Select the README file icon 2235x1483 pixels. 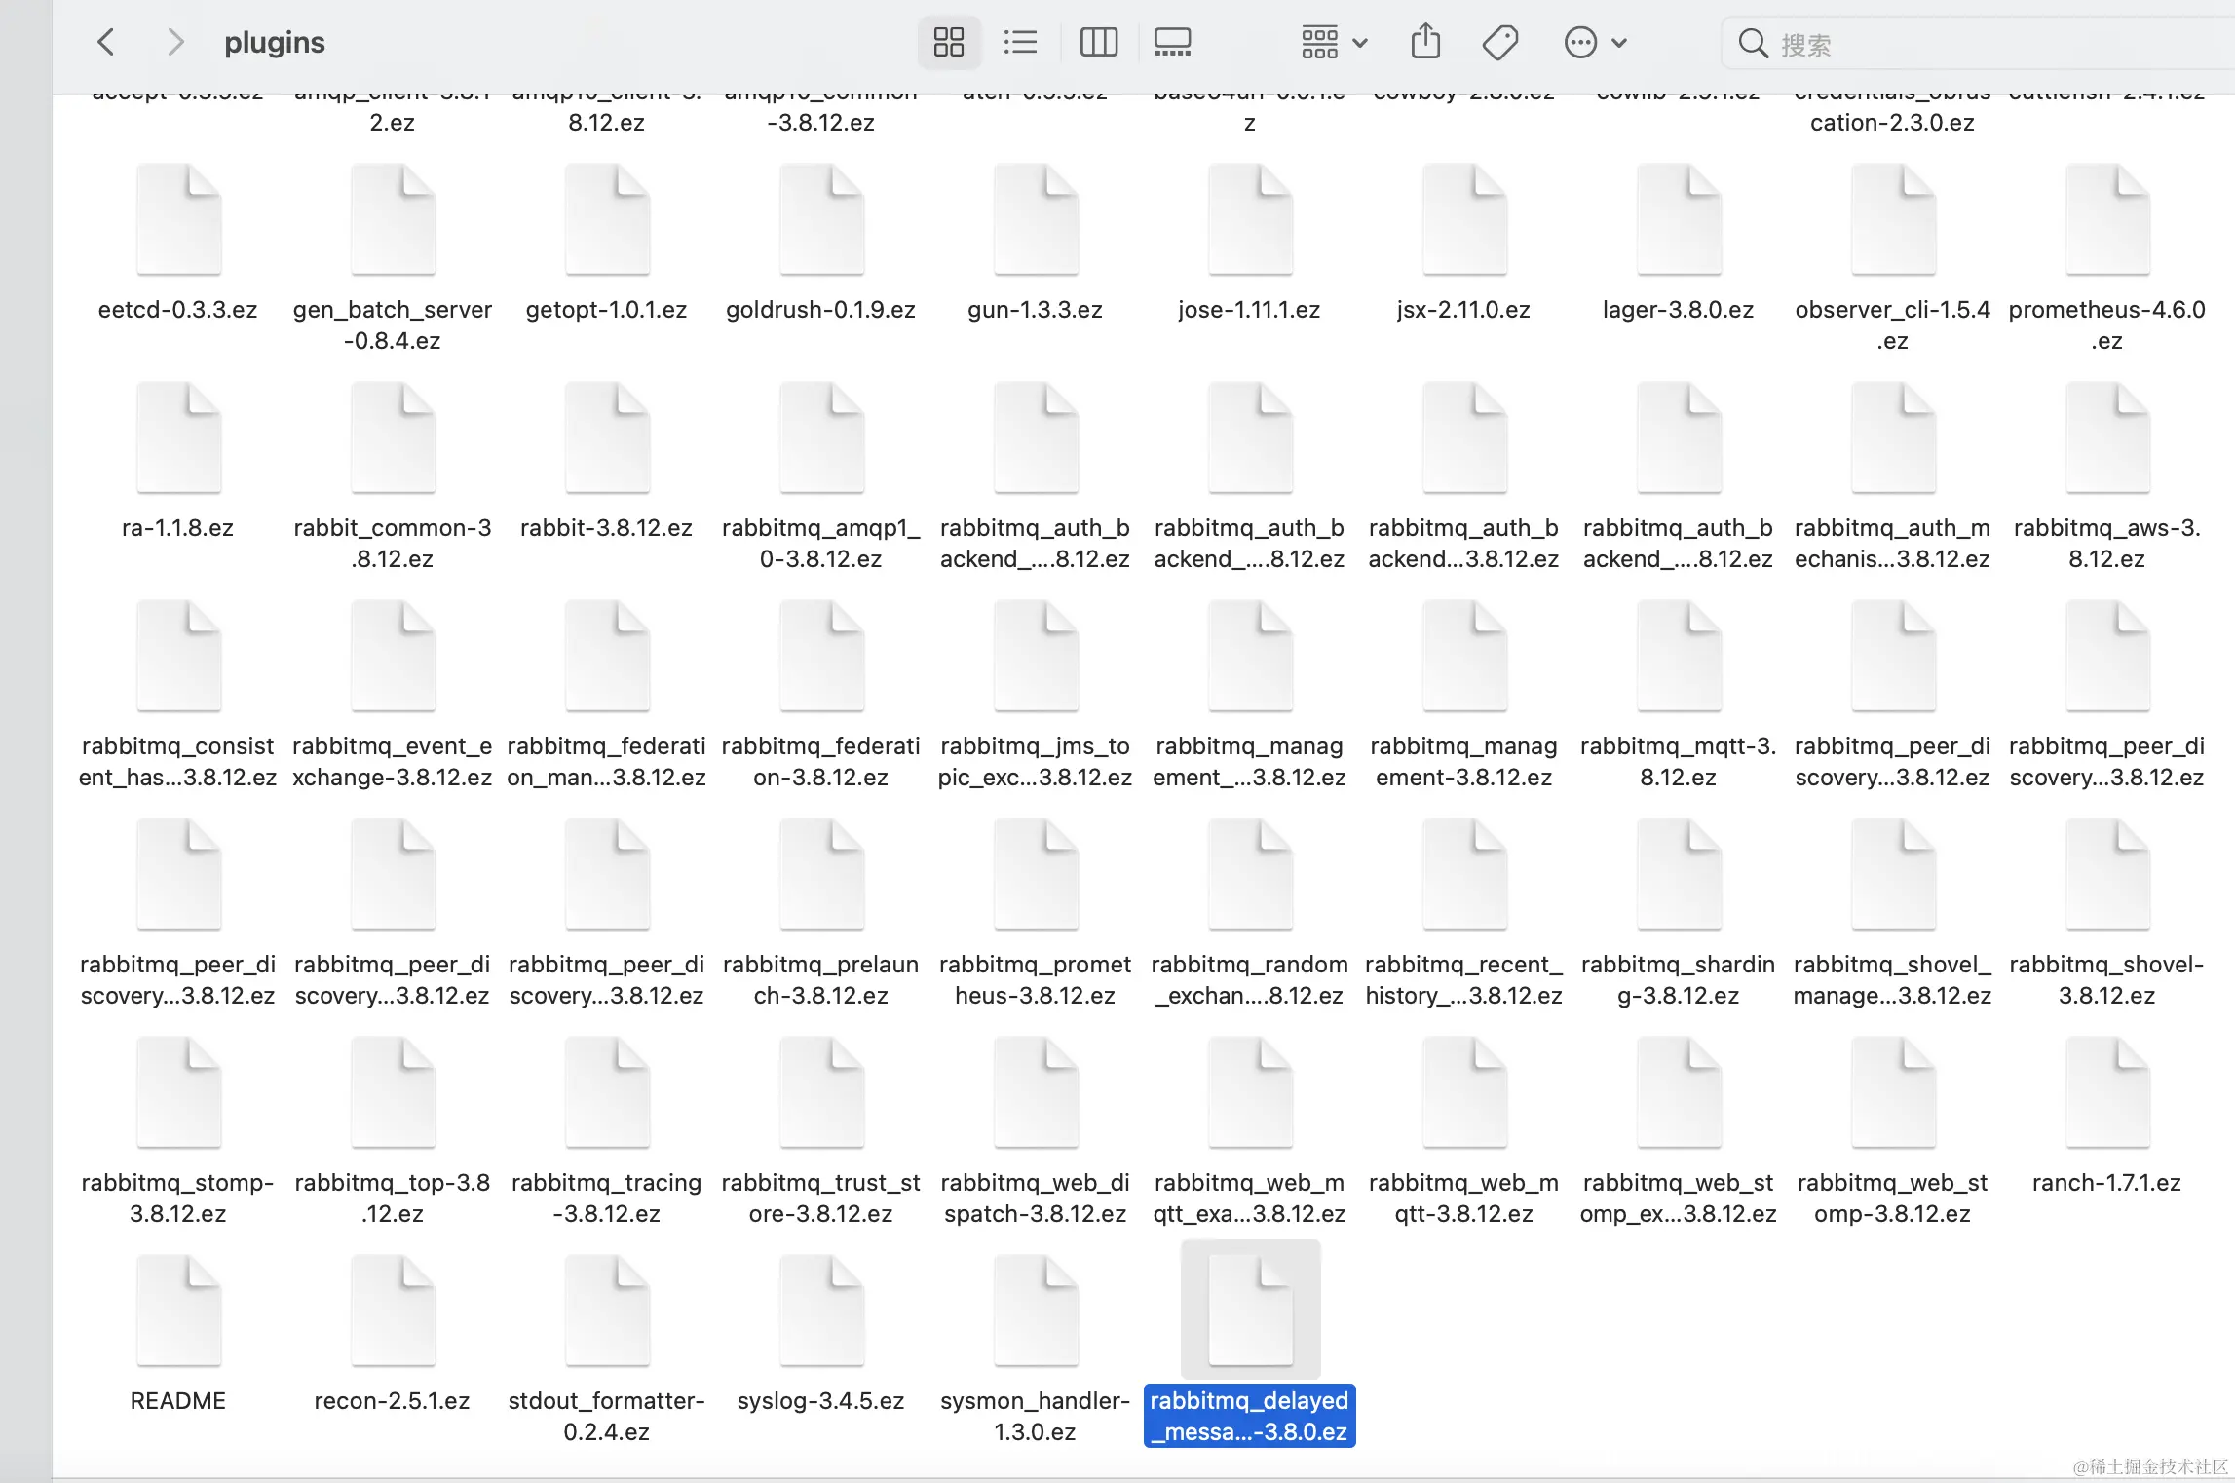pos(178,1311)
